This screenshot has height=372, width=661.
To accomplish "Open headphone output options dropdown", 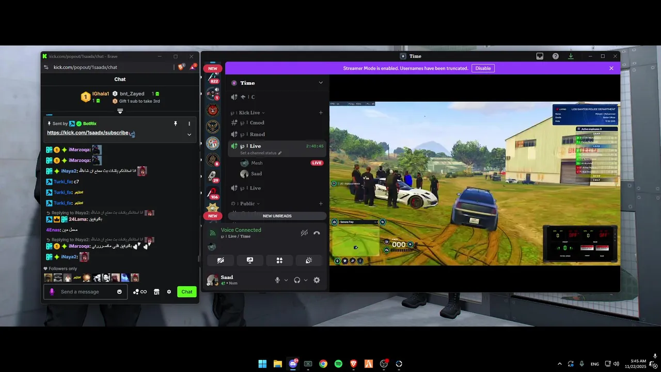I will tap(306, 280).
